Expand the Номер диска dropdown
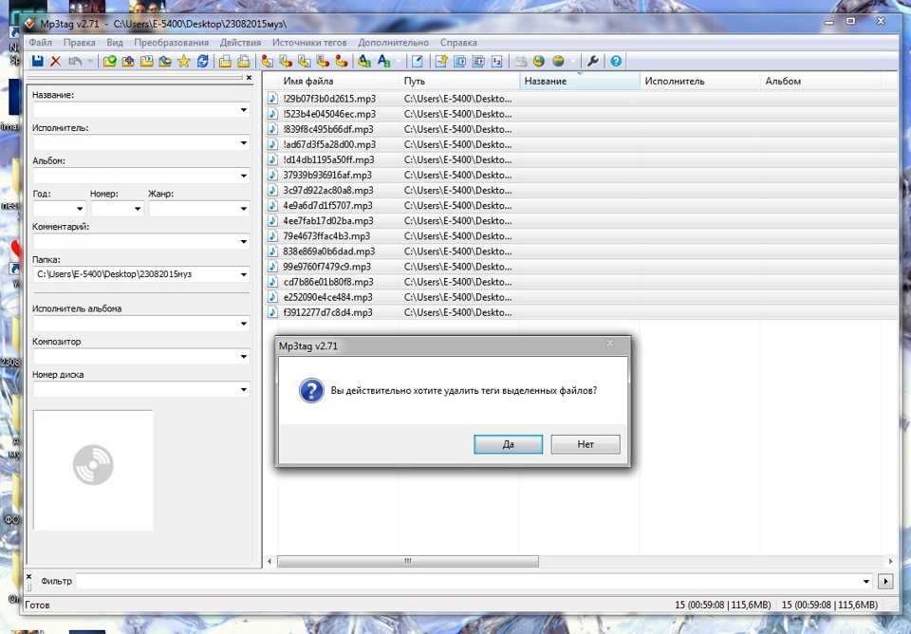911x634 pixels. tap(244, 389)
